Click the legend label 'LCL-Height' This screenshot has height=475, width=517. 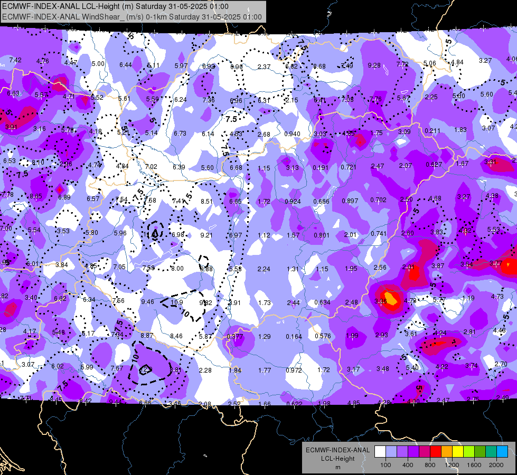coord(337,459)
